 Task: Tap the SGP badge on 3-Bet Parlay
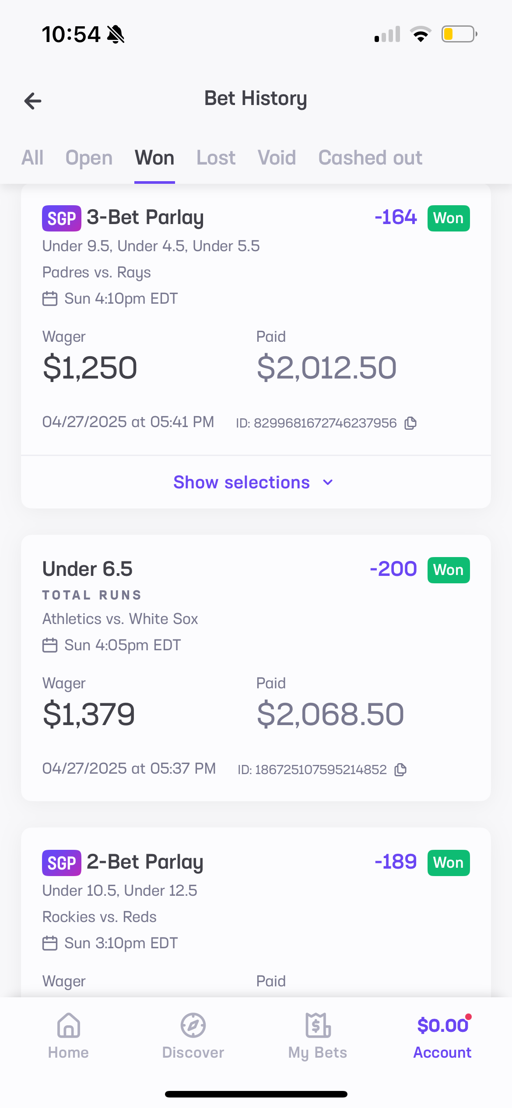(62, 218)
